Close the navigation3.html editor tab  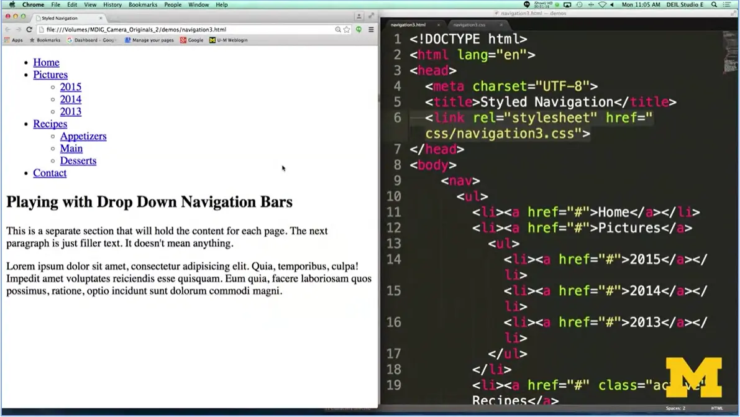(438, 25)
